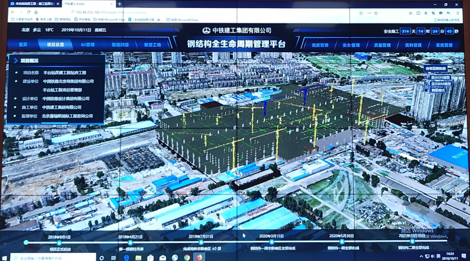Show hidden tray icons chevron

(x=421, y=256)
